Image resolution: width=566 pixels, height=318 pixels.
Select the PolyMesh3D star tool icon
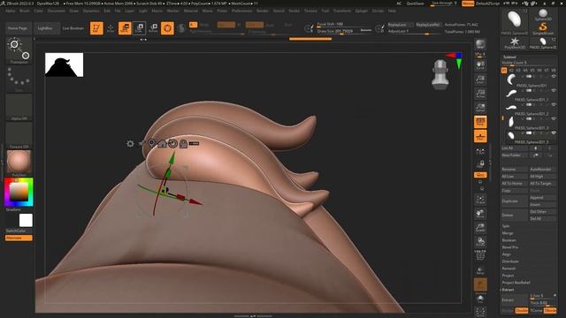tap(515, 43)
